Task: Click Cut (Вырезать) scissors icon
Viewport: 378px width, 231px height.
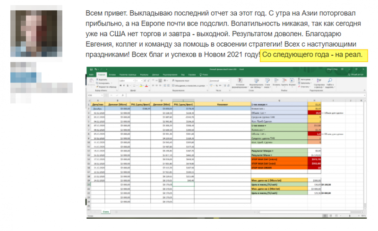Action: [x=102, y=79]
